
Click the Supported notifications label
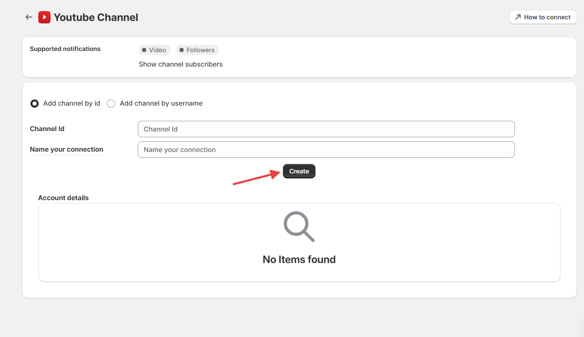(x=65, y=49)
